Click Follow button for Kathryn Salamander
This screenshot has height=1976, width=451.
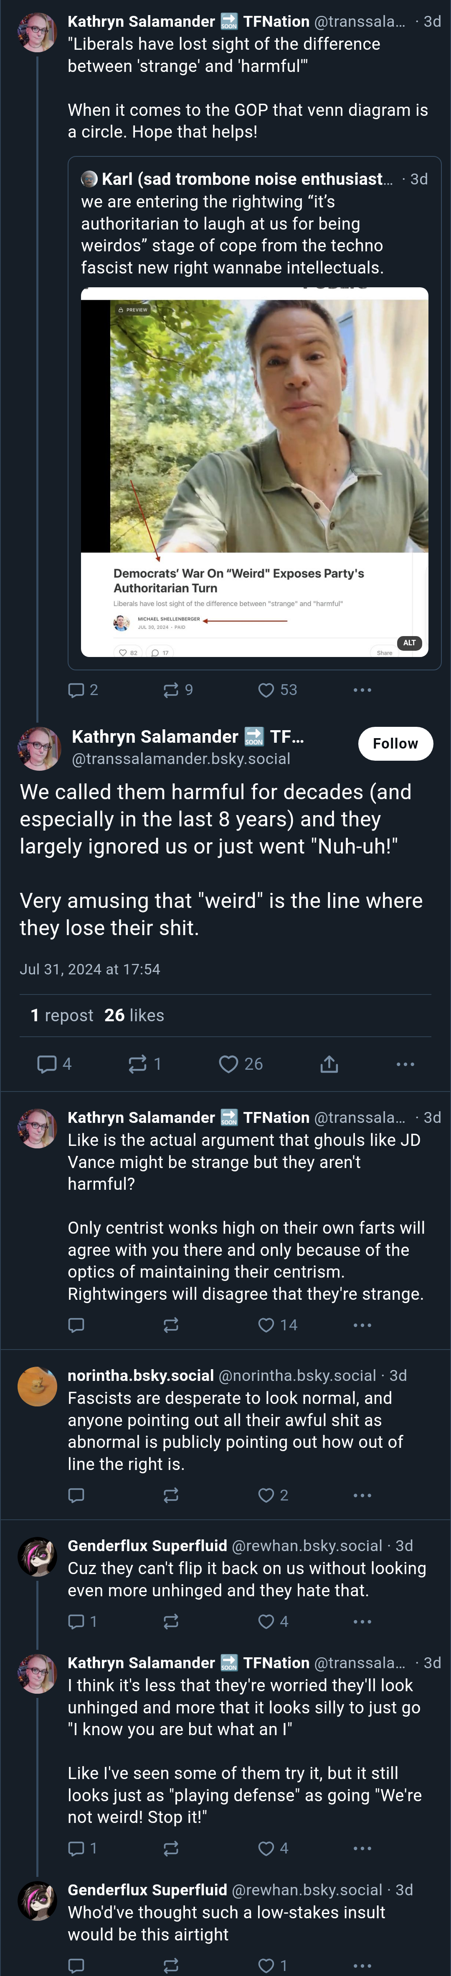tap(395, 743)
